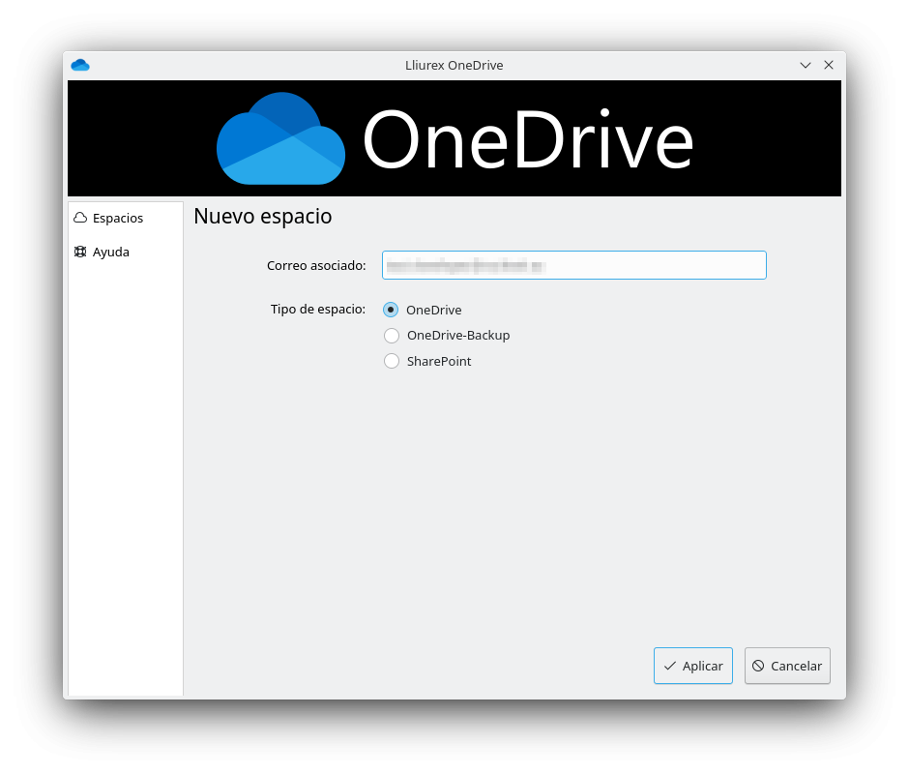The image size is (909, 774).
Task: Open the Espacios section in the sidebar
Action: point(108,218)
